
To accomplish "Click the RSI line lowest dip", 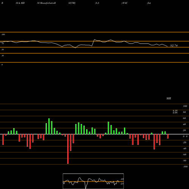I will click(x=75, y=48).
